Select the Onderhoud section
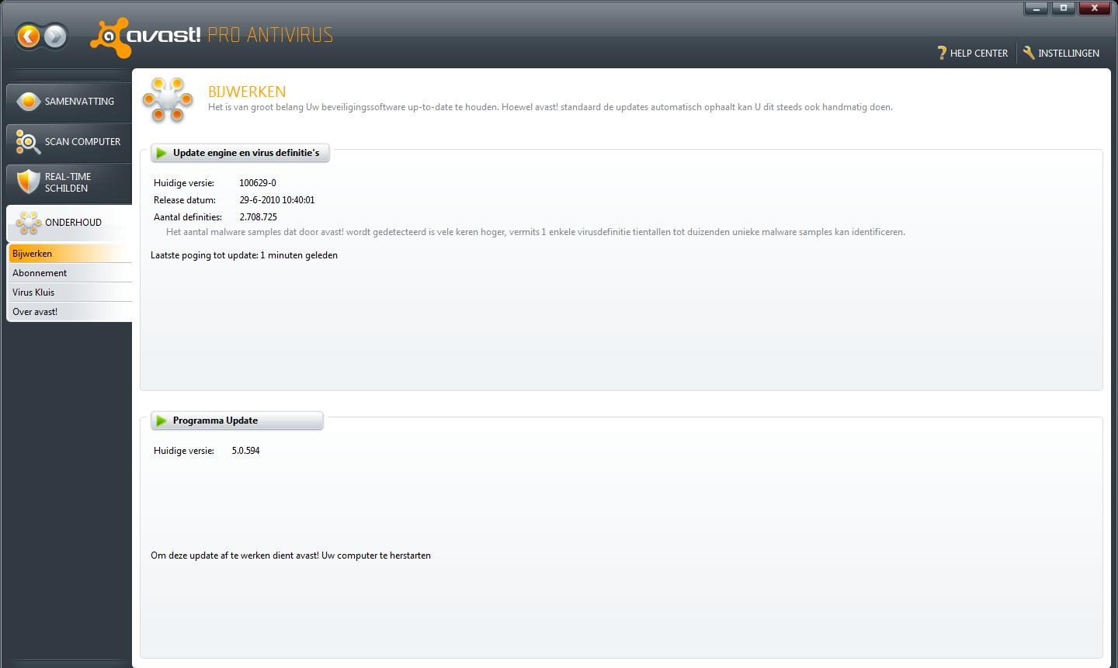 click(x=69, y=223)
